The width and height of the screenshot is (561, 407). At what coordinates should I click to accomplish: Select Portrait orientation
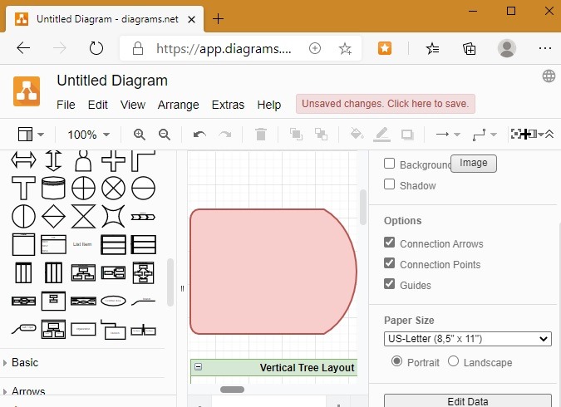(396, 361)
